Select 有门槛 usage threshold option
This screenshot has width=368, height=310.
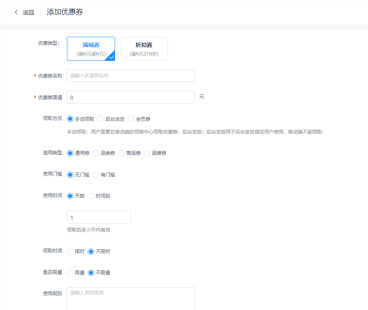click(x=96, y=175)
